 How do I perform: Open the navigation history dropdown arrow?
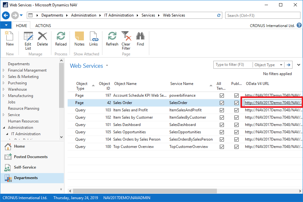(21, 15)
